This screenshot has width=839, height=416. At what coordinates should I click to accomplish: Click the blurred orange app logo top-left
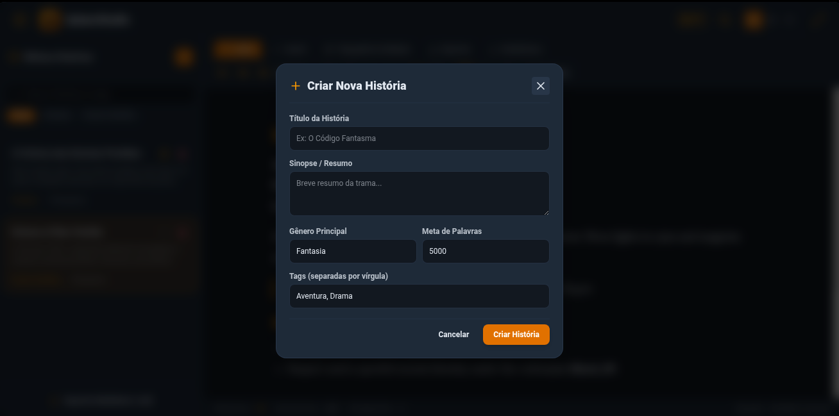[x=49, y=20]
